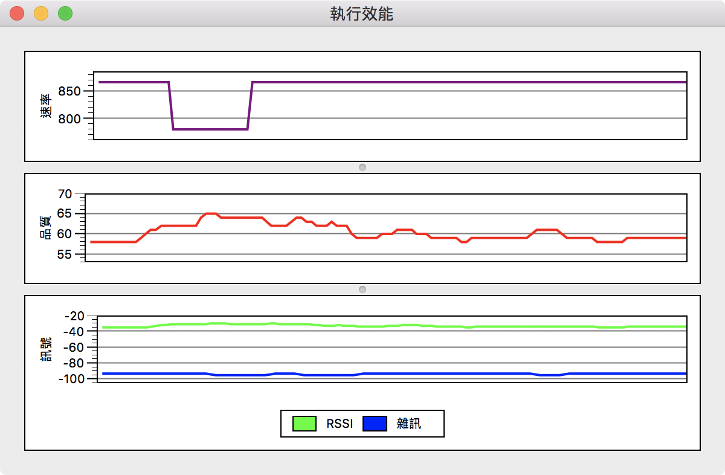Image resolution: width=725 pixels, height=475 pixels.
Task: Click the blue 雜訊 legend swatch
Action: [375, 424]
